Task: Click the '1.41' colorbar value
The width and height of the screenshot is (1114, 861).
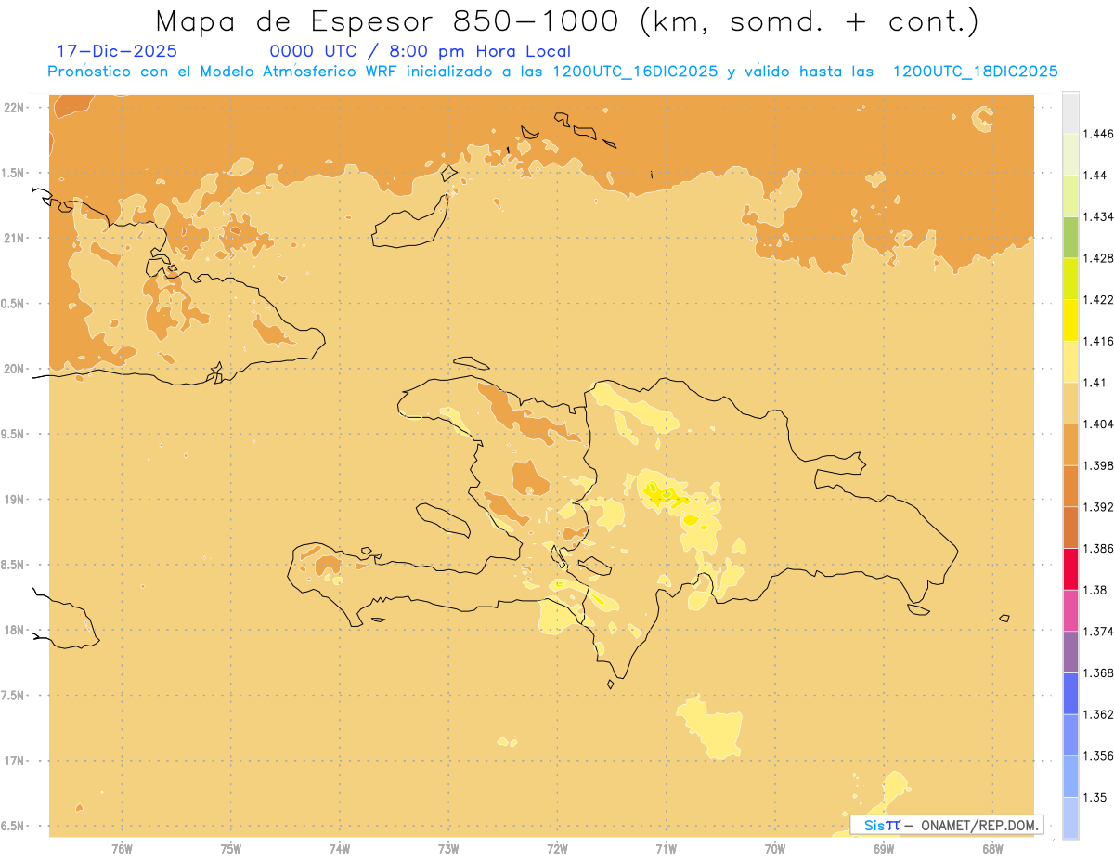Action: coord(1095,383)
